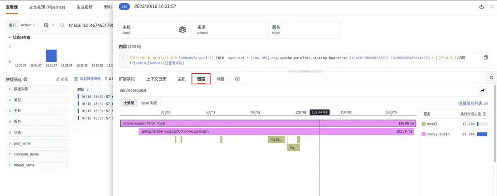Click the trace_id search input
This screenshot has height=196, width=497.
pyautogui.click(x=91, y=25)
